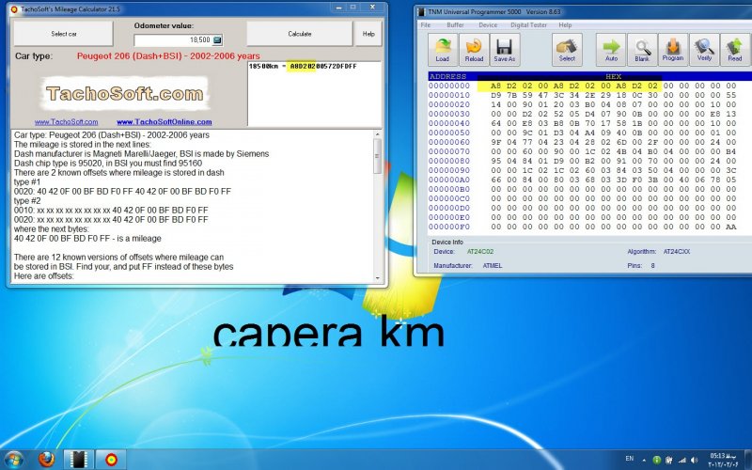Image resolution: width=752 pixels, height=470 pixels.
Task: Click the Select device icon
Action: [567, 50]
